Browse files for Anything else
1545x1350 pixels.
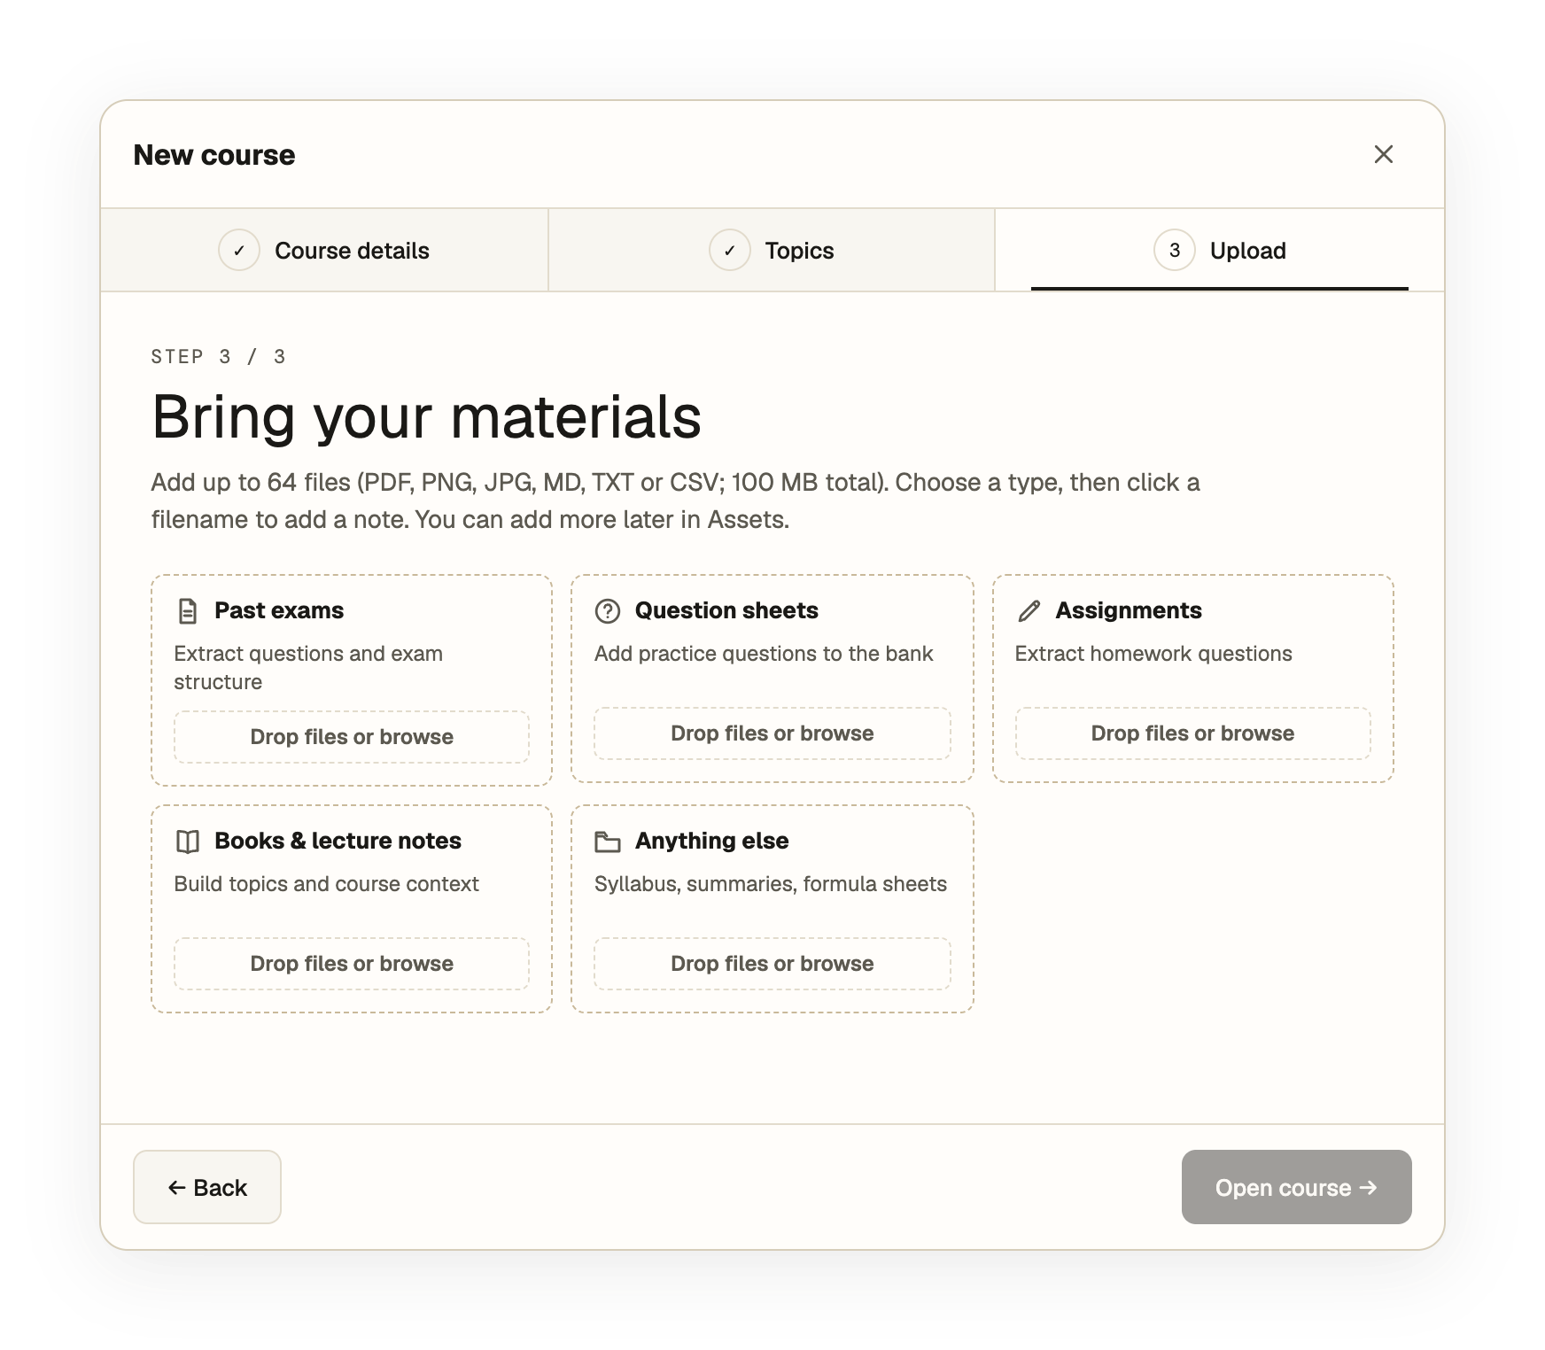click(x=772, y=964)
